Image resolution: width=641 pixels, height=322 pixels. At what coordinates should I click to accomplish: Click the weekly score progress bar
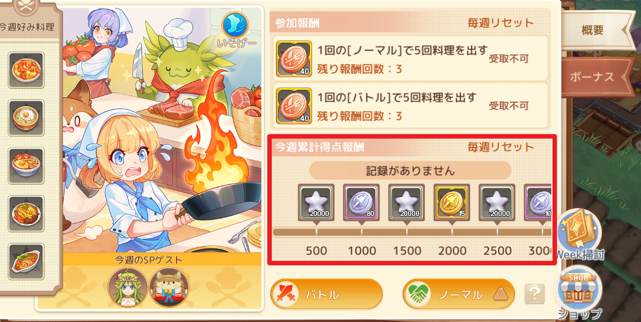(x=412, y=232)
